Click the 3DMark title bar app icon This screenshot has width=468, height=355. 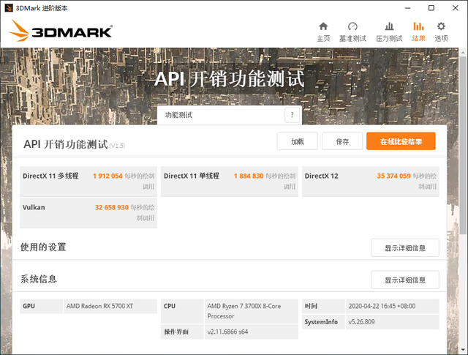pos(9,8)
